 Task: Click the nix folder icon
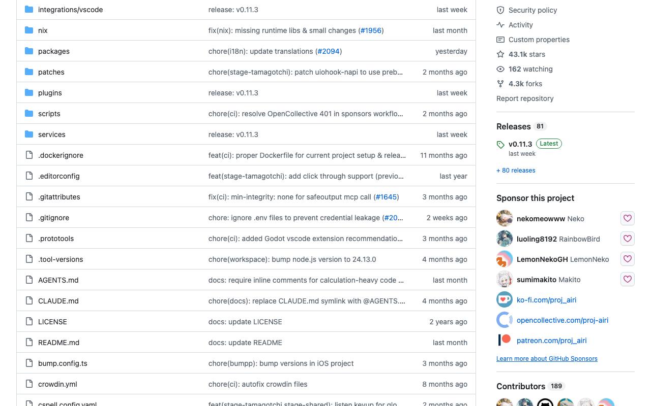[29, 30]
